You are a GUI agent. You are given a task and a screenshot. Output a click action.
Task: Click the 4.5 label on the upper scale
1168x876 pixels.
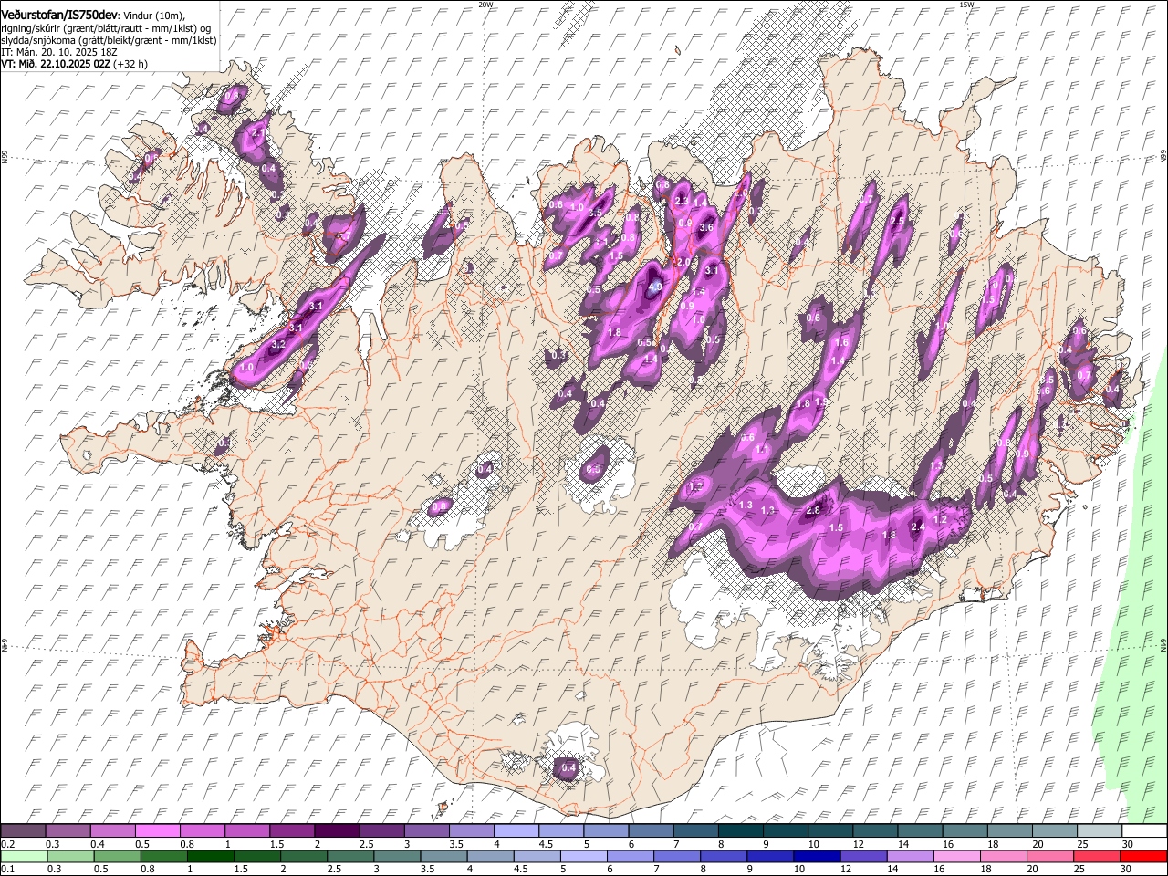(546, 844)
